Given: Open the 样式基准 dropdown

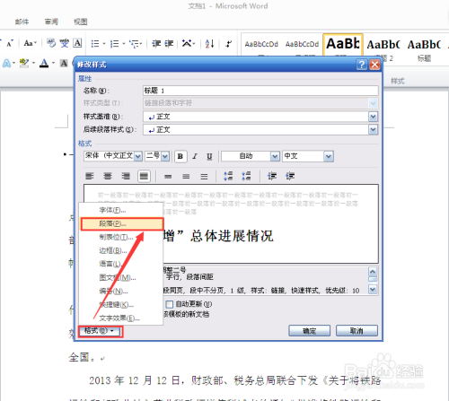Looking at the screenshot, I should pyautogui.click(x=373, y=117).
